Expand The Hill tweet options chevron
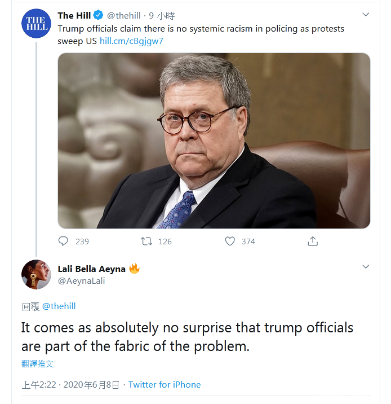Viewport: 391px width, 404px height. [366, 15]
